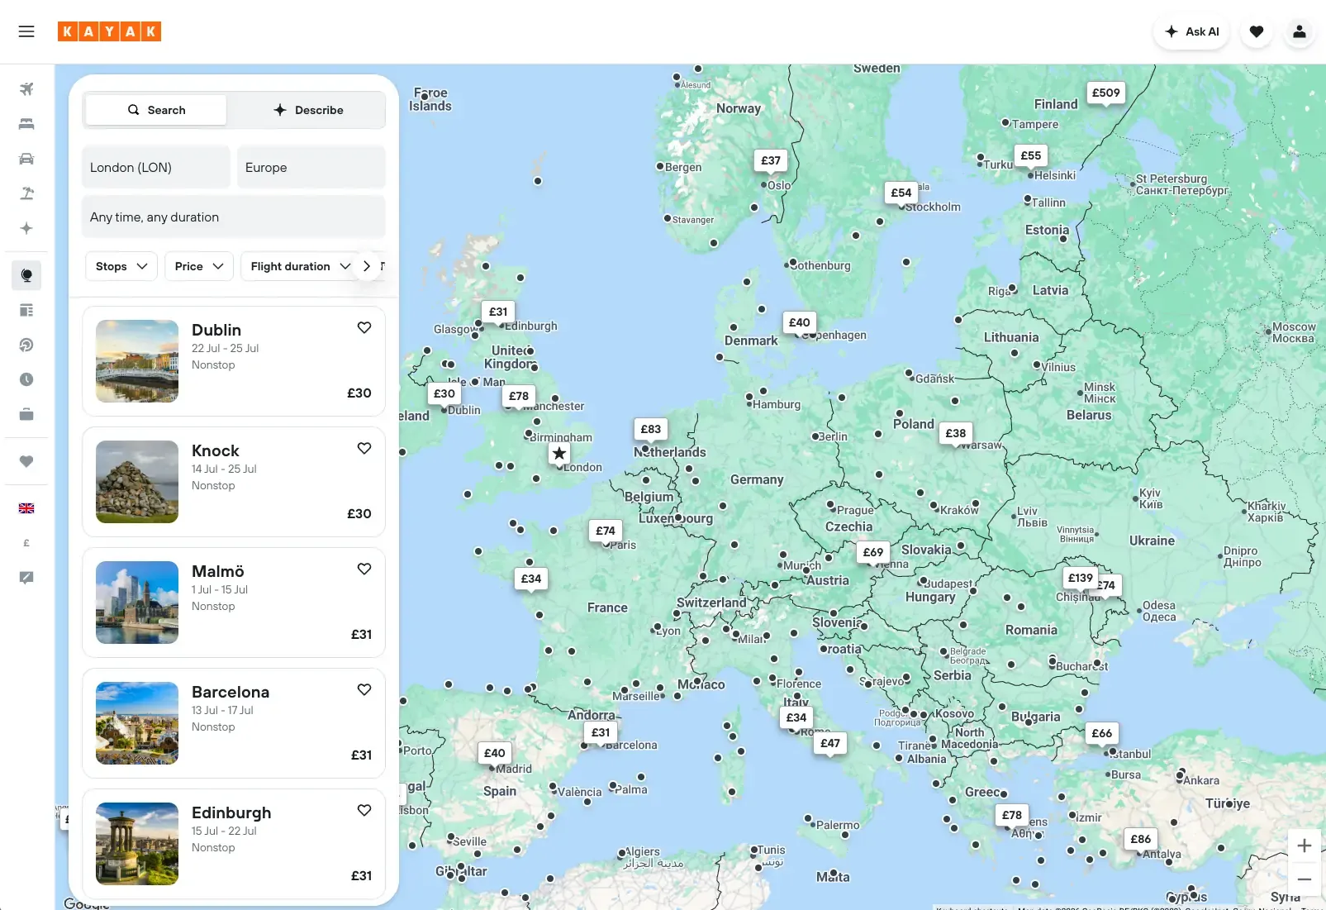The height and width of the screenshot is (910, 1326).
Task: Open Packages via the palm tree icon
Action: coord(26,193)
